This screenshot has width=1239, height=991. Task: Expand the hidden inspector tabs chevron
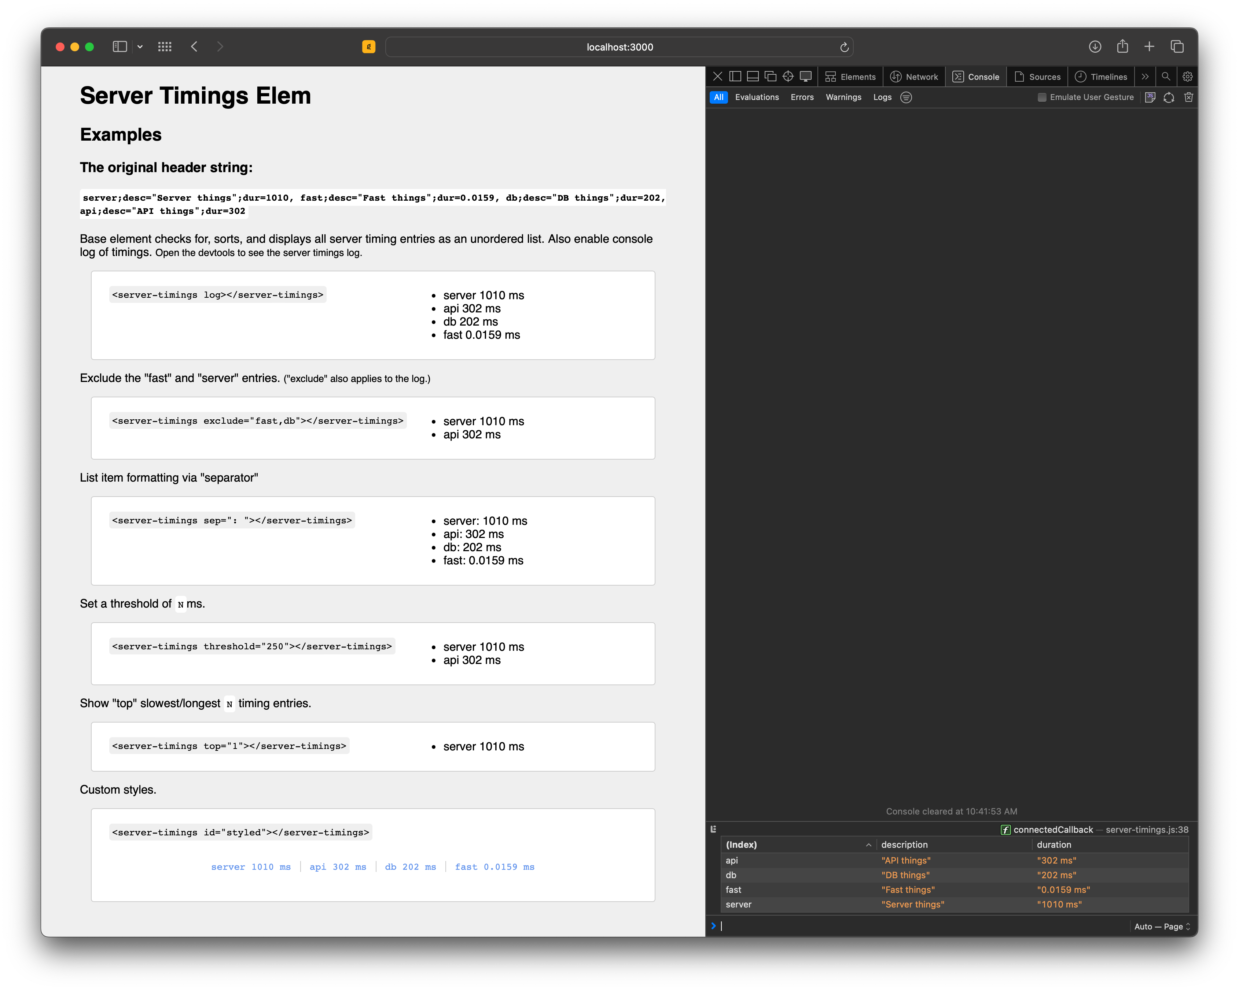pos(1145,77)
